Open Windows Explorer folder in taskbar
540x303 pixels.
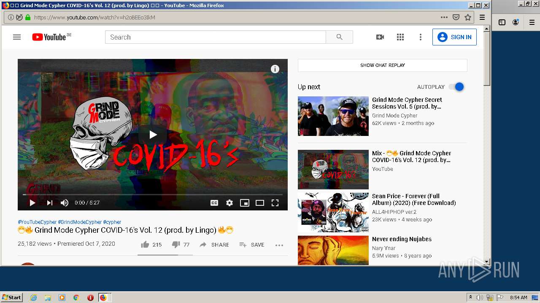coord(48,298)
